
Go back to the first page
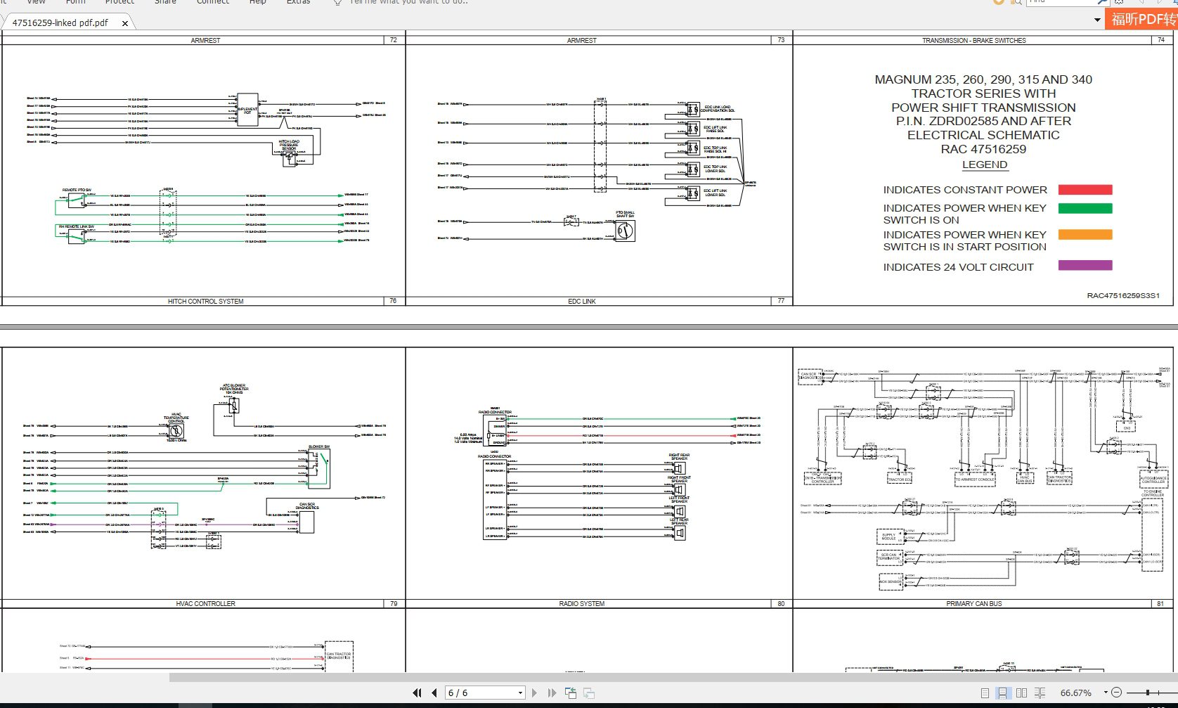(x=418, y=693)
